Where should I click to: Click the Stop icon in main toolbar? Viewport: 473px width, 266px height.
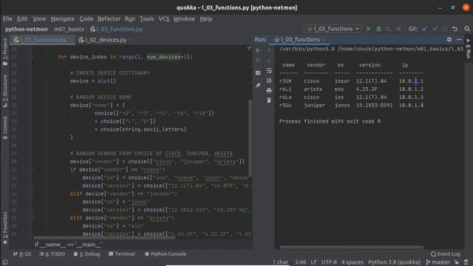(x=398, y=29)
